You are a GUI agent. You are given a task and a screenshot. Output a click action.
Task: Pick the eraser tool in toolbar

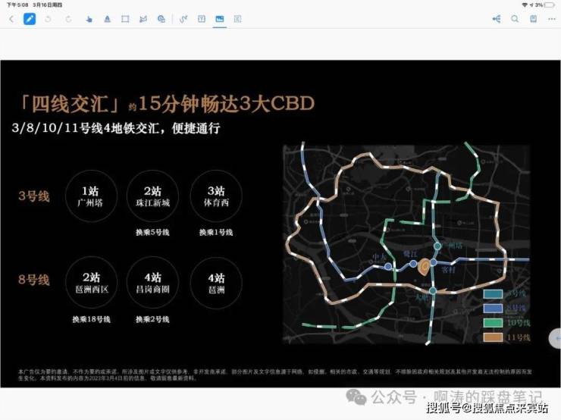coord(143,19)
